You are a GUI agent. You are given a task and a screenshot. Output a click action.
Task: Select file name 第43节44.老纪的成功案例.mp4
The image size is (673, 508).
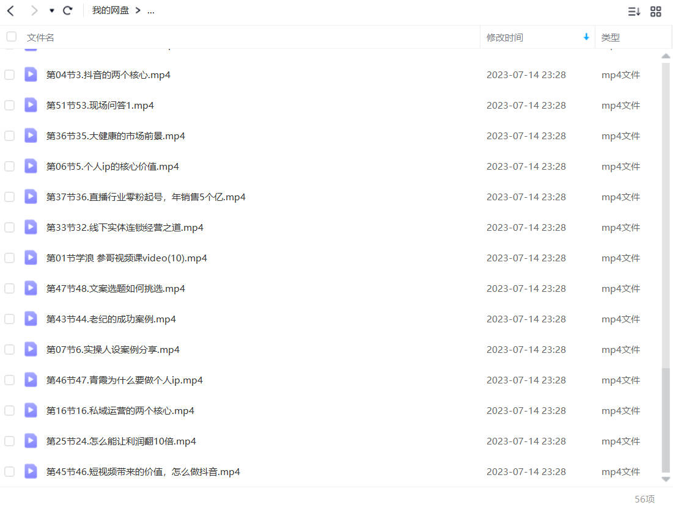pyautogui.click(x=111, y=319)
